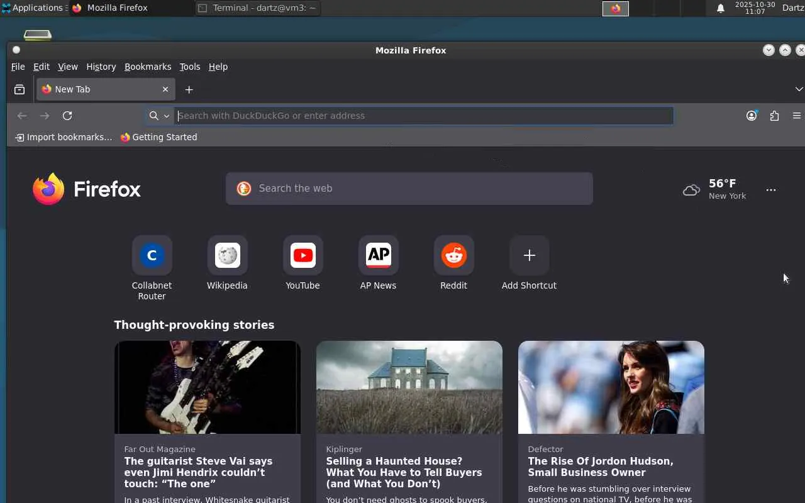
Task: Open the File menu
Action: 18,67
